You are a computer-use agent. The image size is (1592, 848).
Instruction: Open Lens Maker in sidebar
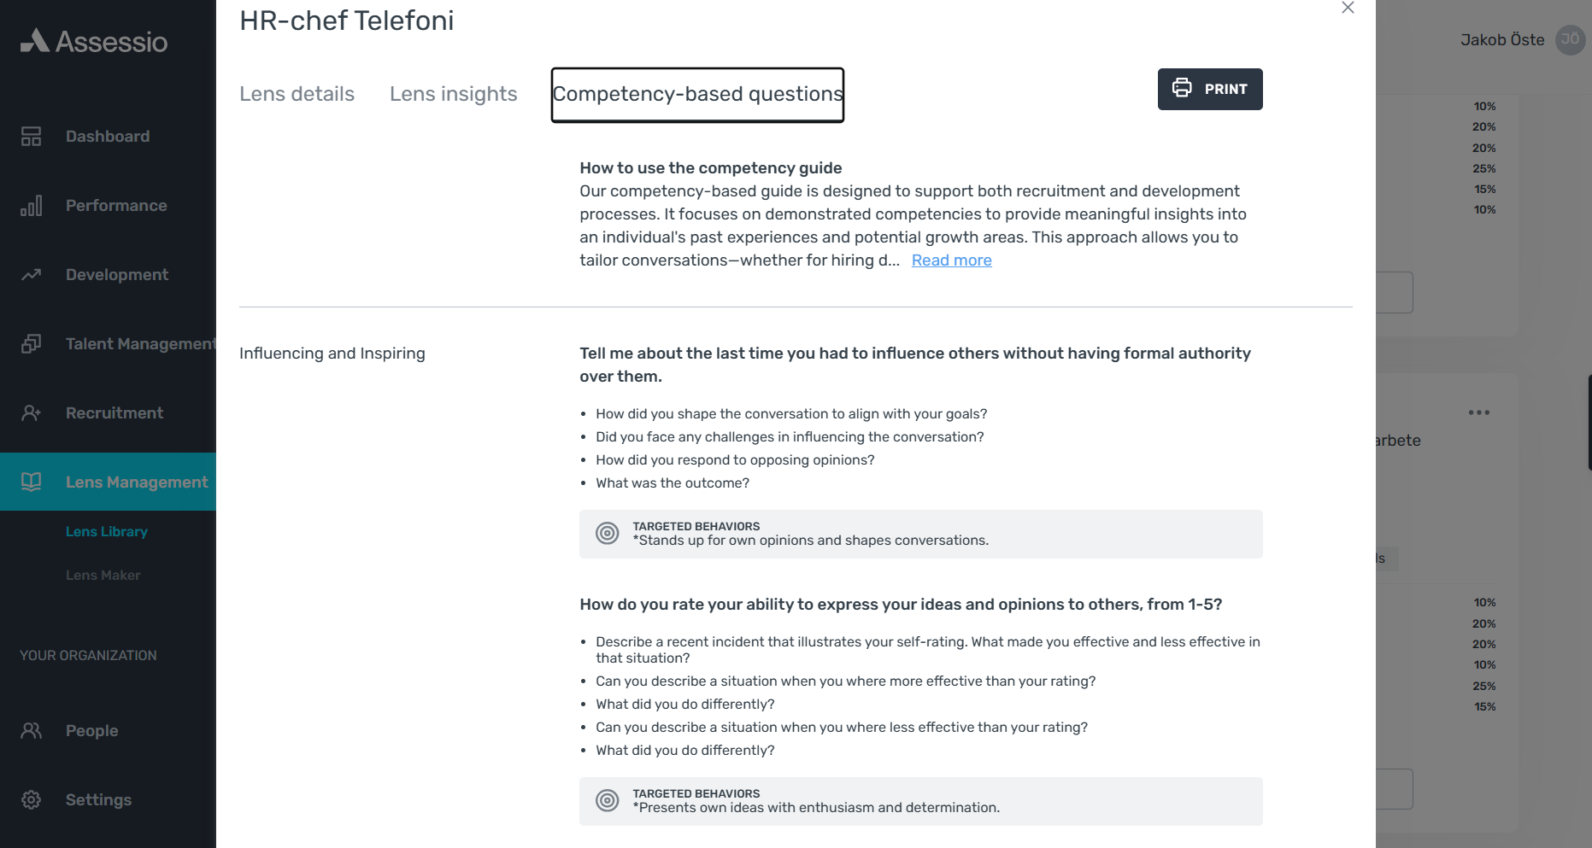103,575
